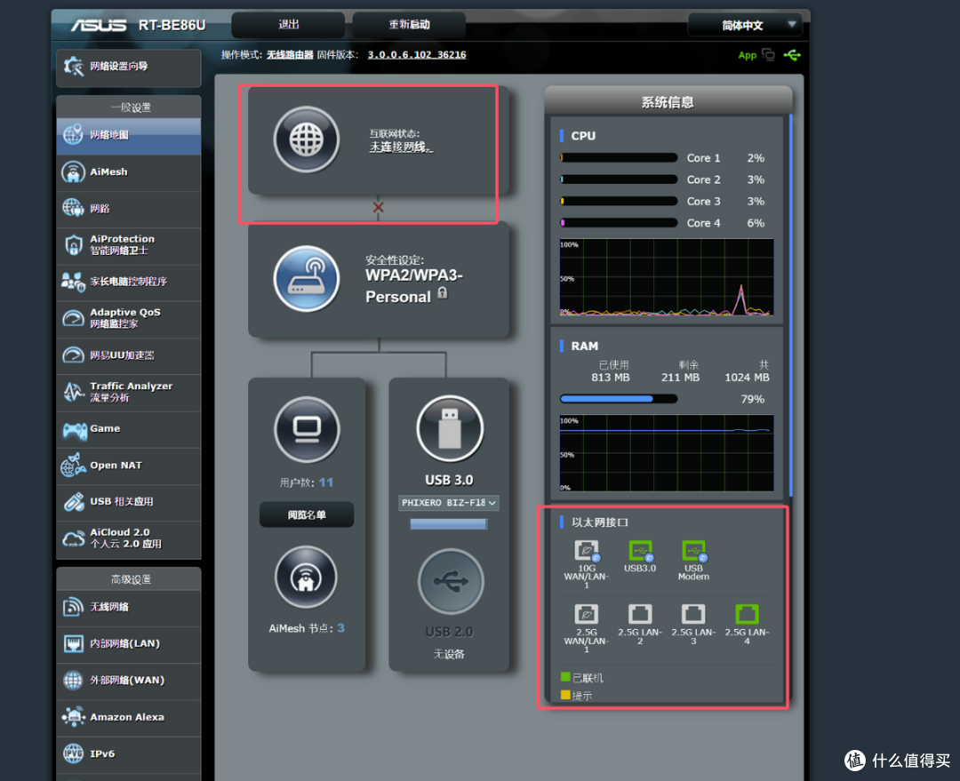Open the 网络设置向导 setup wizard

coord(129,68)
